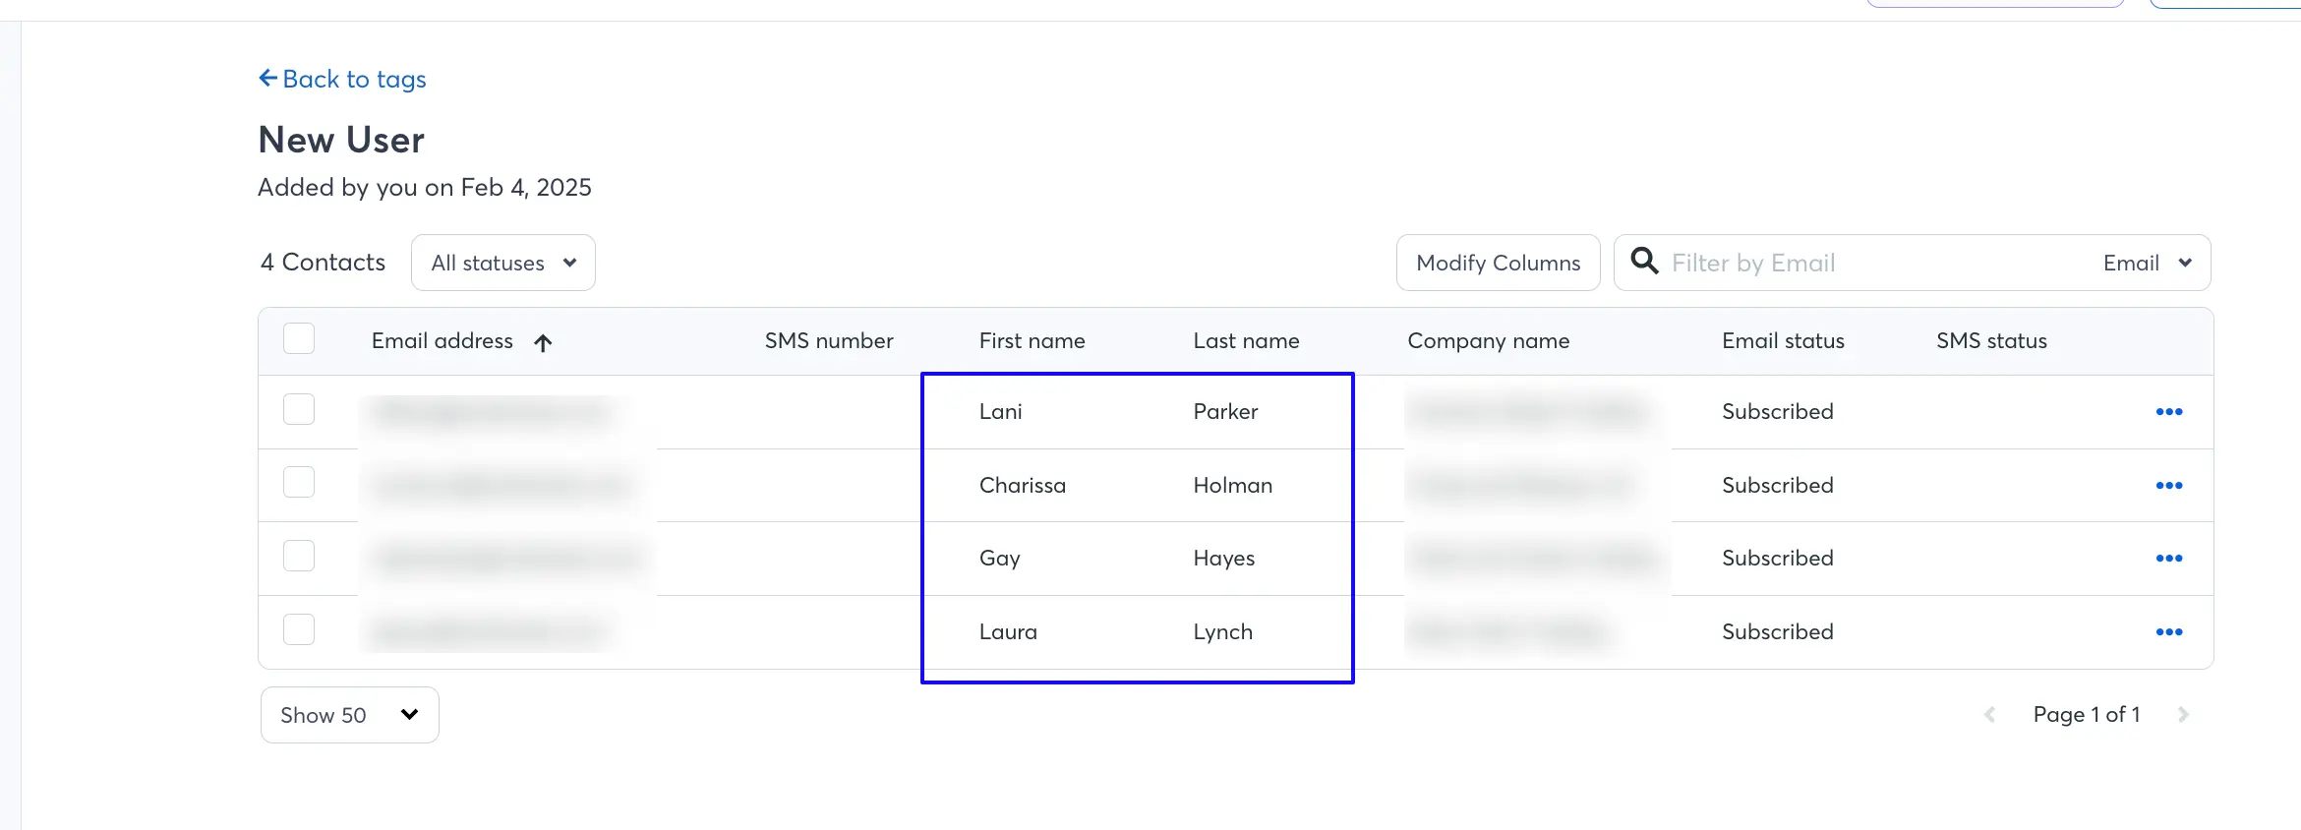The width and height of the screenshot is (2301, 830).
Task: Select checkbox for Charissa Holman row
Action: pyautogui.click(x=299, y=482)
